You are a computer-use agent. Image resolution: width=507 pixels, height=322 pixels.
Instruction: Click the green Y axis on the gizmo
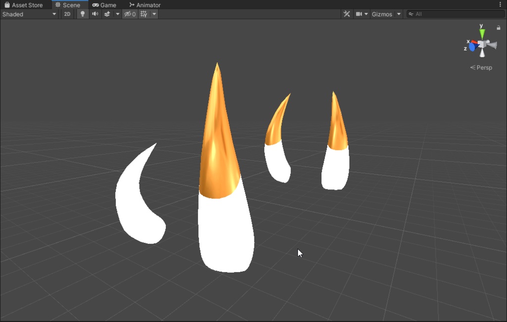[481, 33]
